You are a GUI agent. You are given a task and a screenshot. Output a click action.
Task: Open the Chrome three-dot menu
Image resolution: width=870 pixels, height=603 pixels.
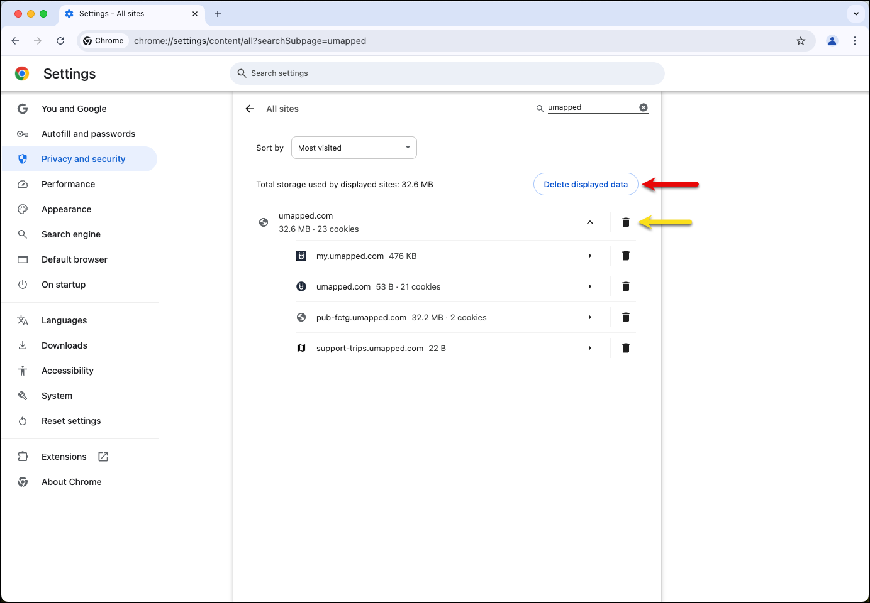tap(855, 41)
